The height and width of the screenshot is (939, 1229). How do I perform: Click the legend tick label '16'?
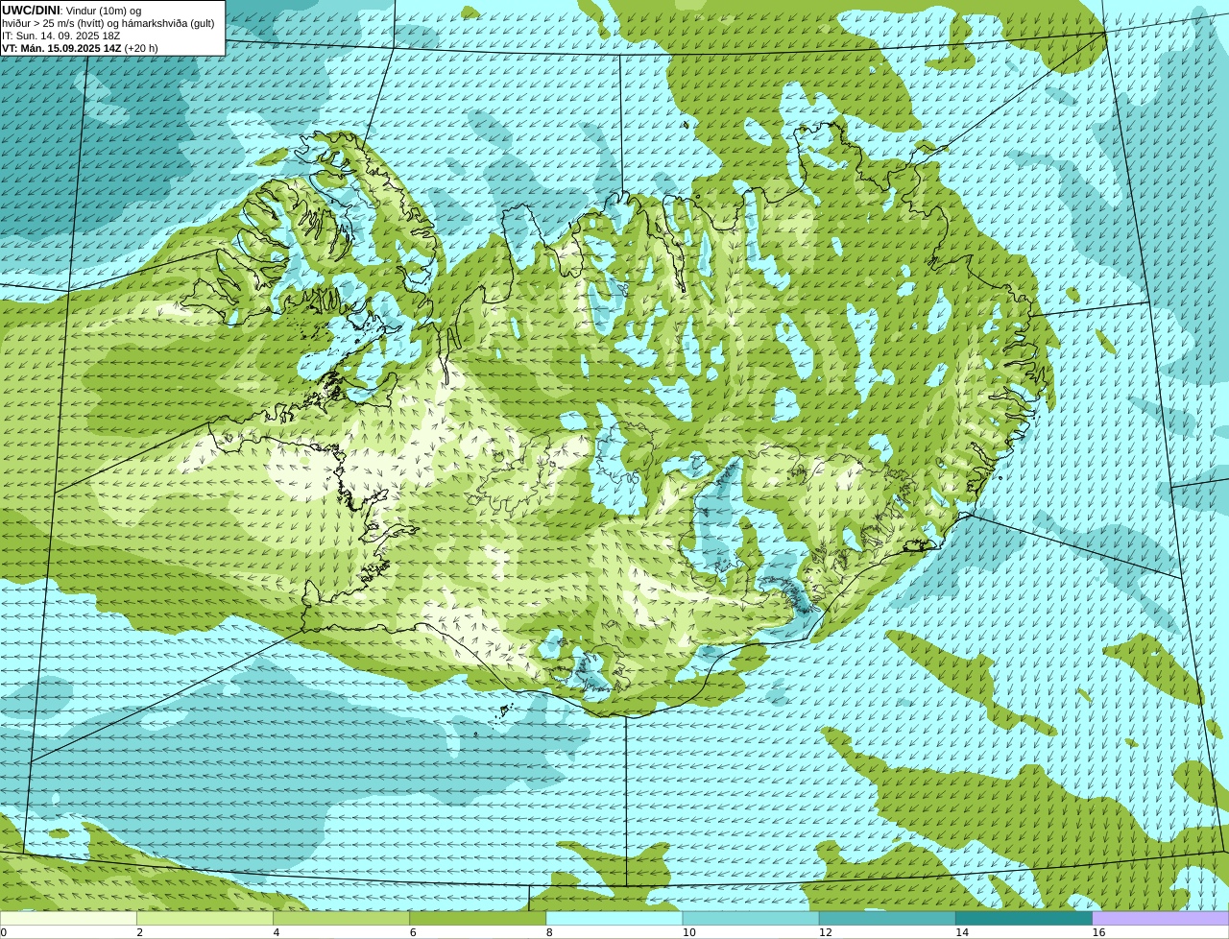(x=1098, y=932)
